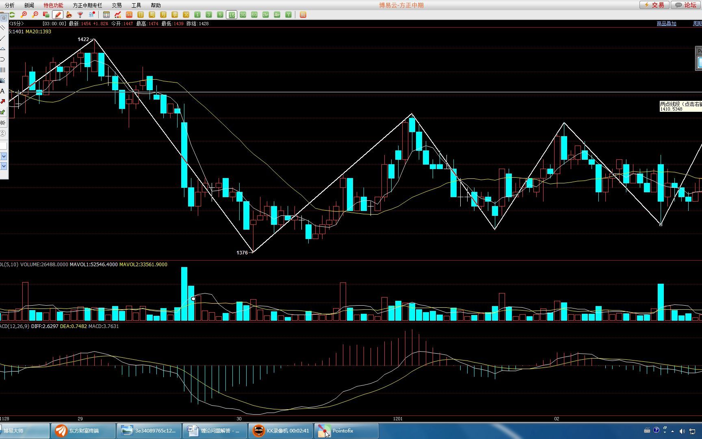Select the 60-minute period button
This screenshot has height=439, width=702.
pyautogui.click(x=254, y=15)
